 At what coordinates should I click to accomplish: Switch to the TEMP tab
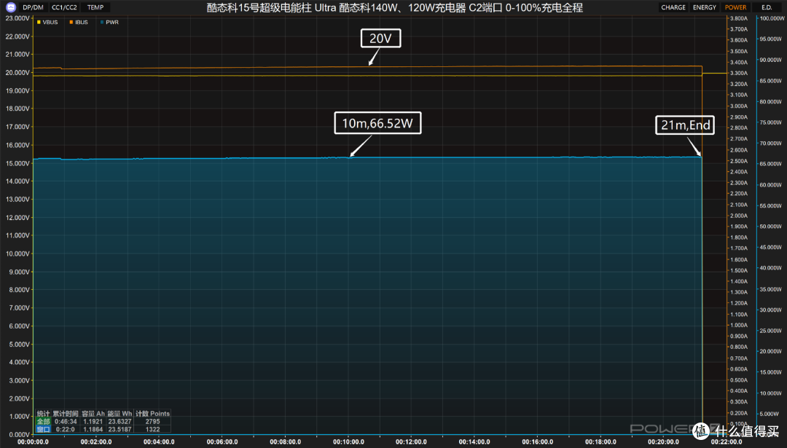[95, 7]
